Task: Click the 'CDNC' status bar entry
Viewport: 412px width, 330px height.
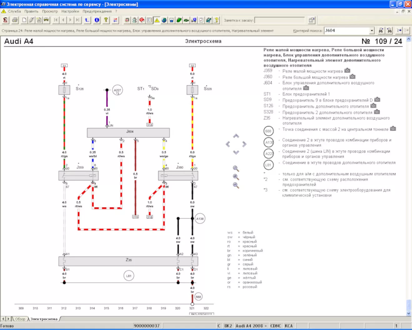Action: [x=276, y=326]
